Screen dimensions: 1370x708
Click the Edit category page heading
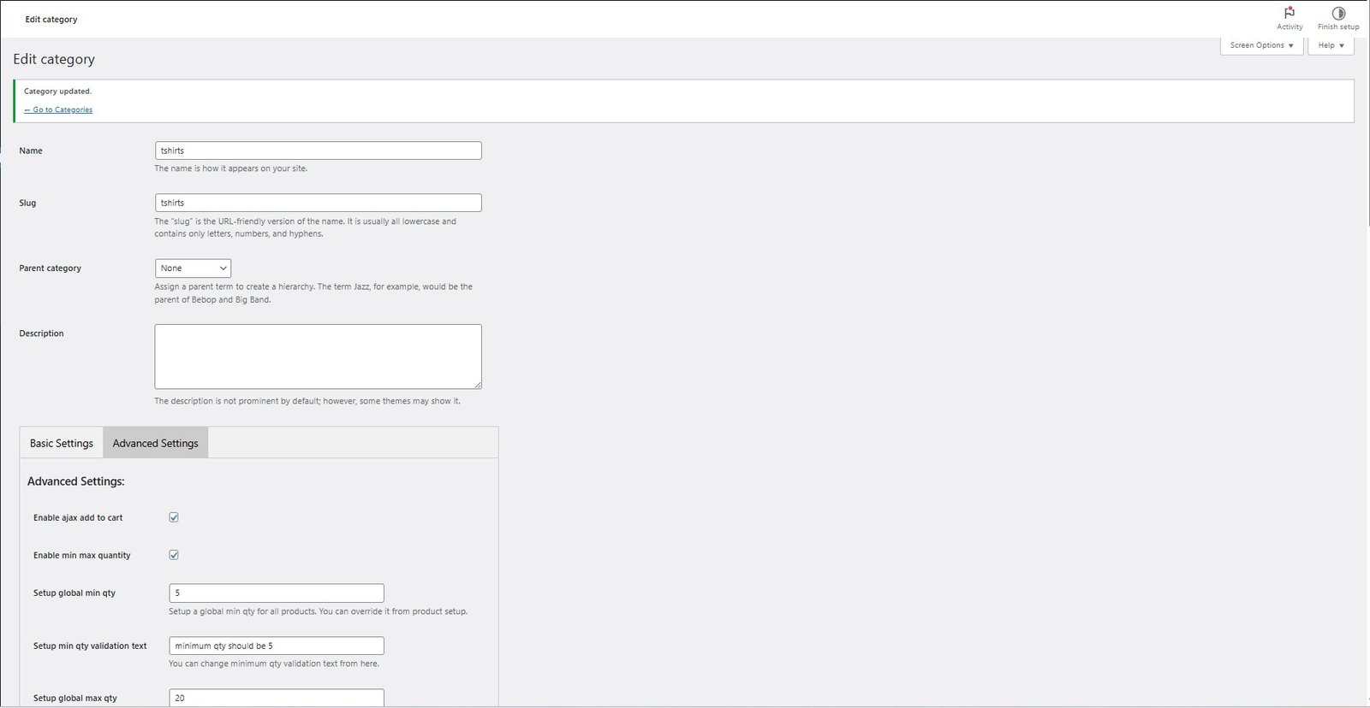[x=54, y=59]
